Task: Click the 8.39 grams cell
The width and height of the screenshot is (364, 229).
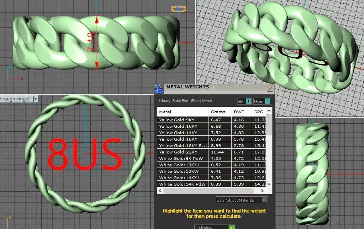Action: (x=220, y=184)
